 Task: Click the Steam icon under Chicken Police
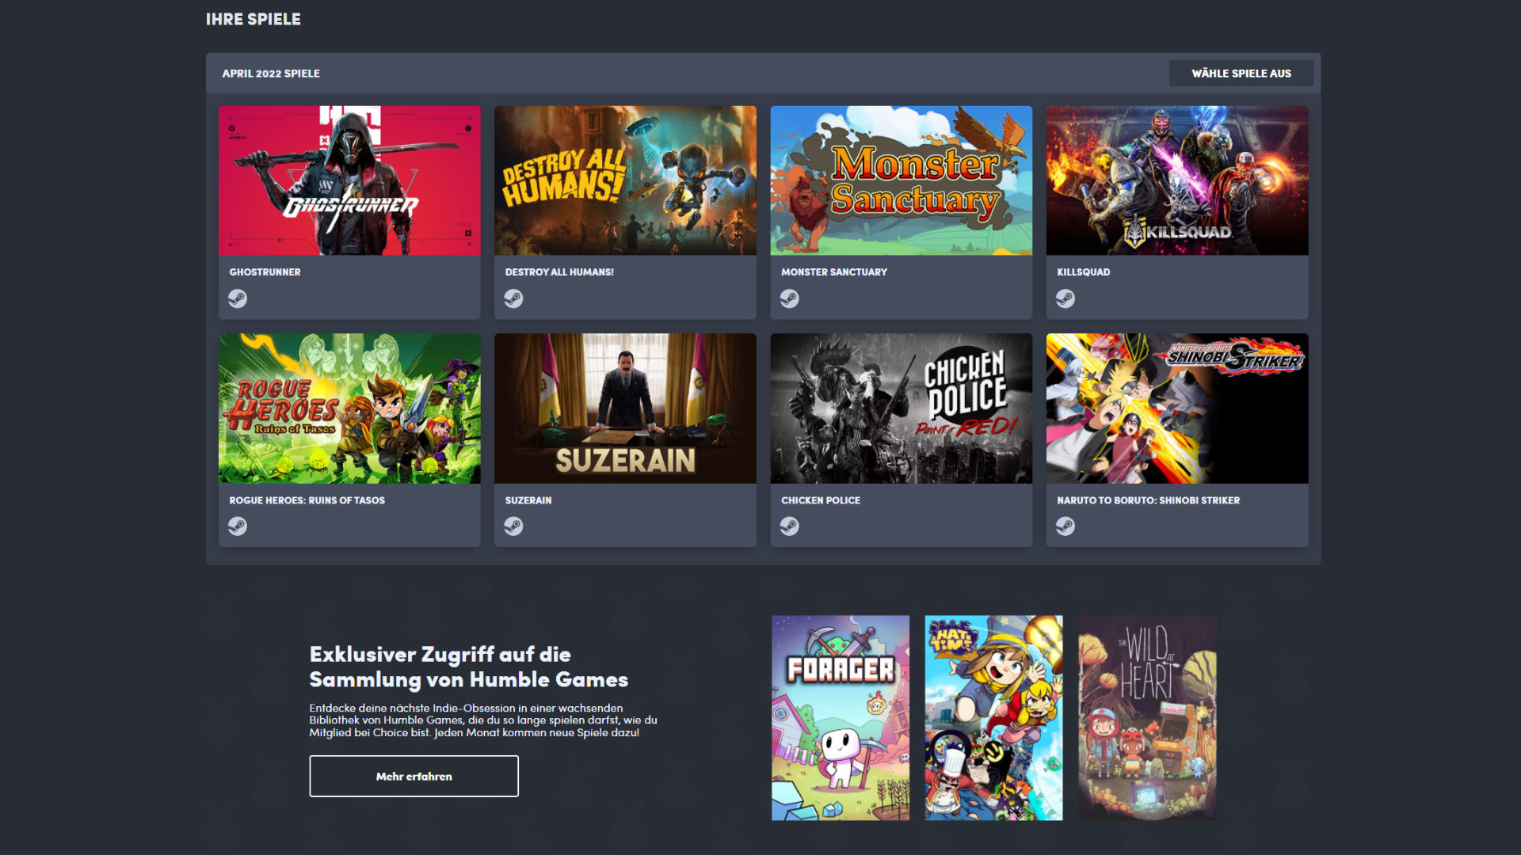(789, 526)
